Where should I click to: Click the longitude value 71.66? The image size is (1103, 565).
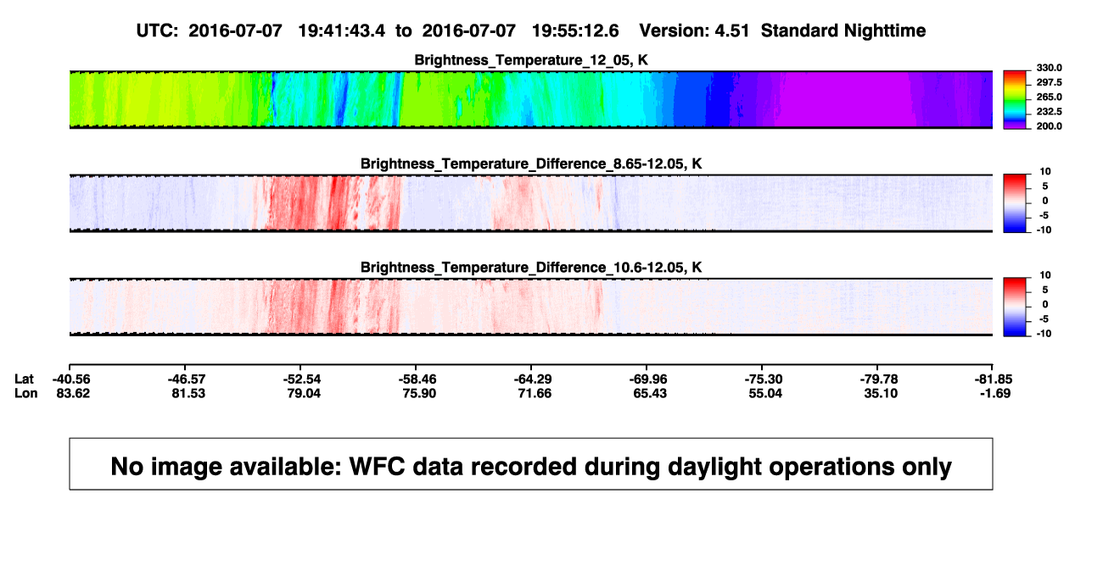click(x=535, y=394)
